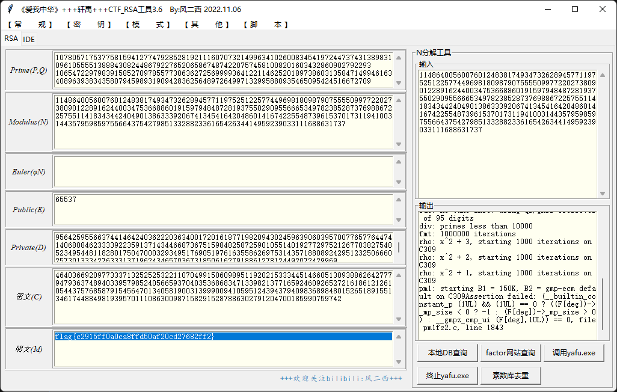Click the 明文(M) field showing the flag
The image size is (617, 392).
223,349
